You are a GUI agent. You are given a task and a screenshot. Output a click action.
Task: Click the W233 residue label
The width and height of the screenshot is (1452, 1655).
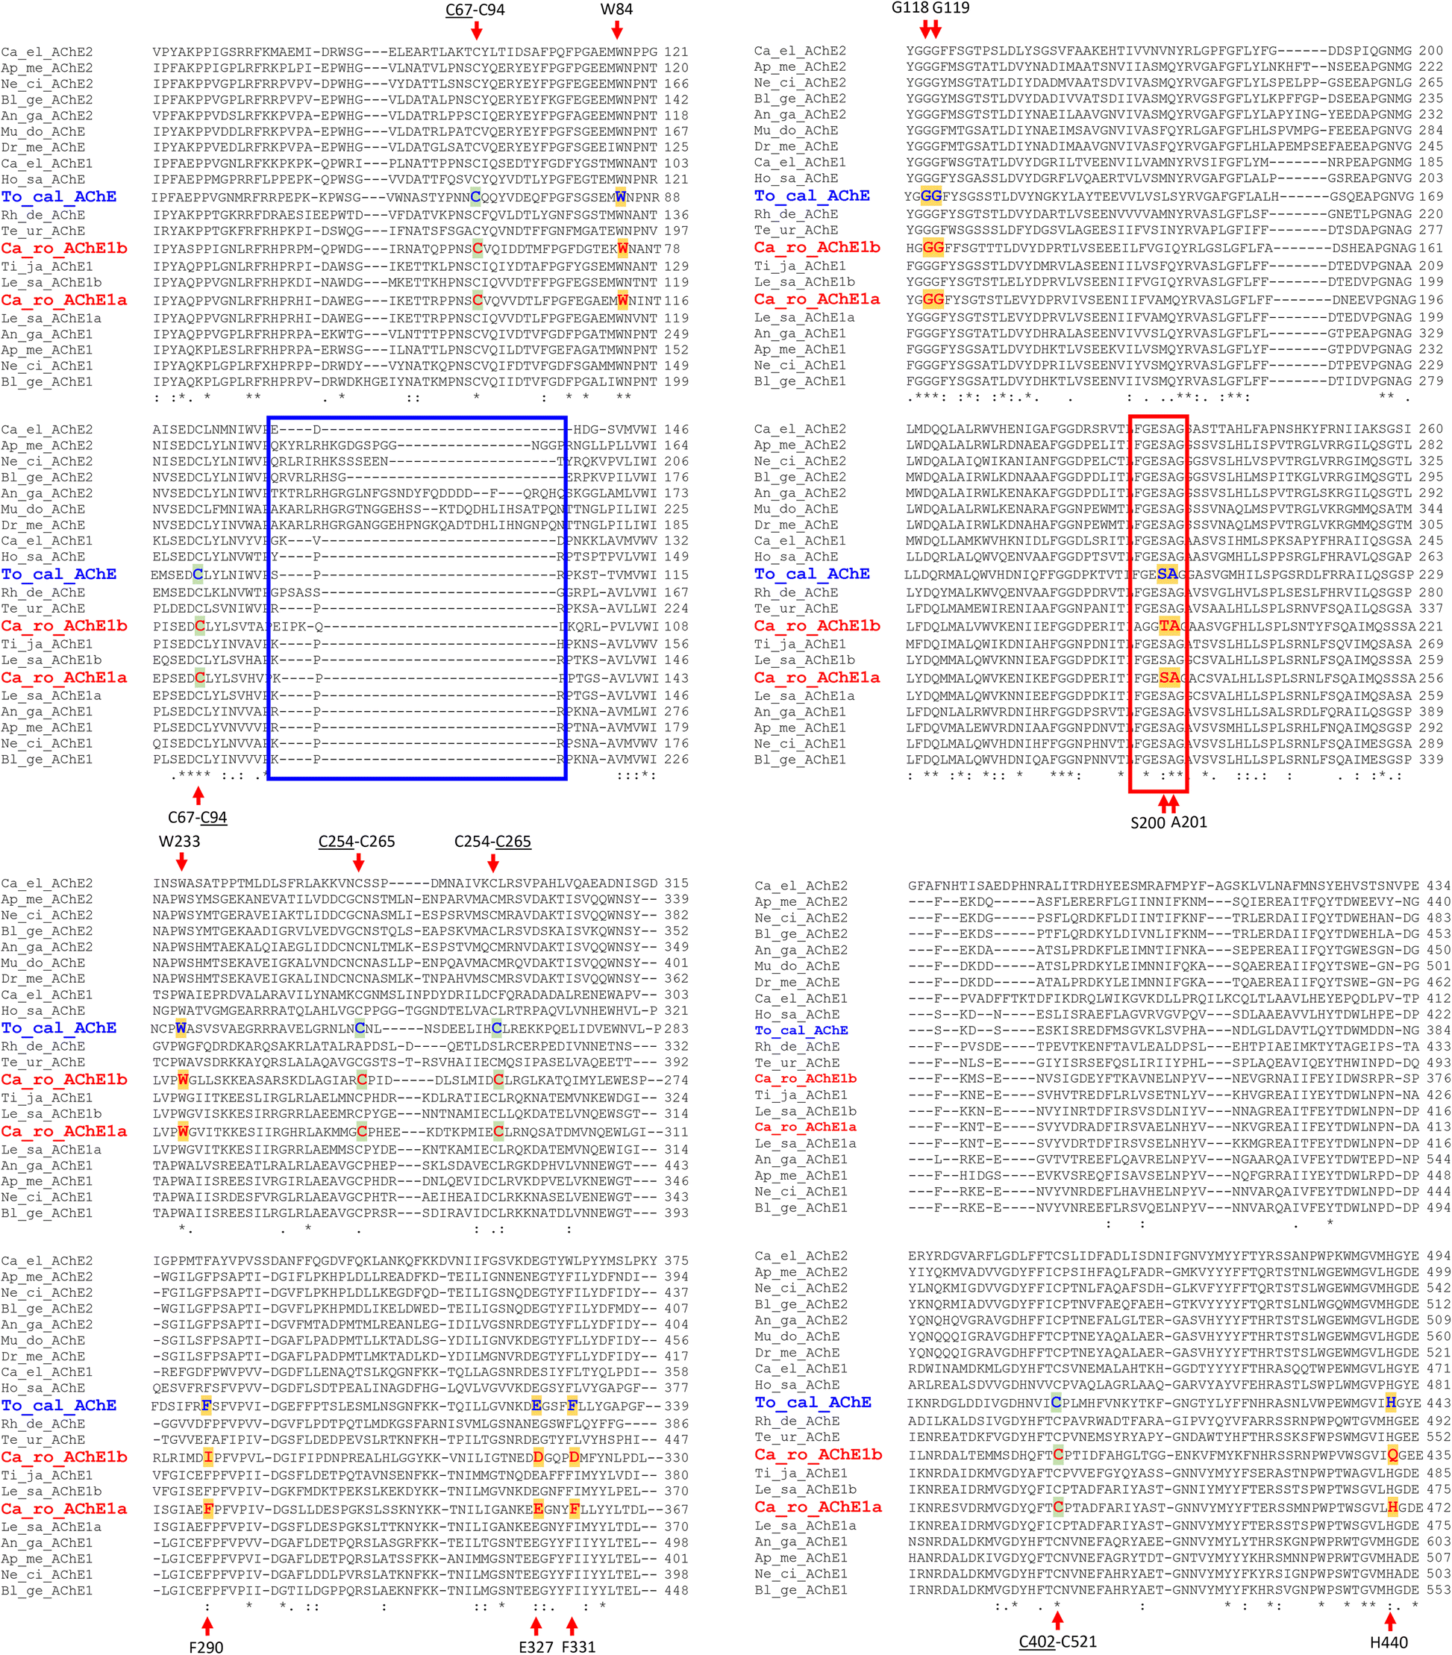pos(180,841)
